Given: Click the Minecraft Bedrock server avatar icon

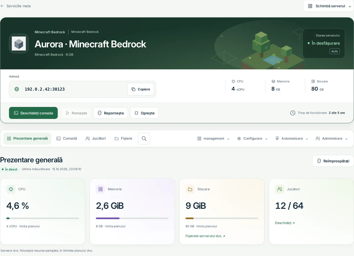Looking at the screenshot, I should tap(19, 43).
